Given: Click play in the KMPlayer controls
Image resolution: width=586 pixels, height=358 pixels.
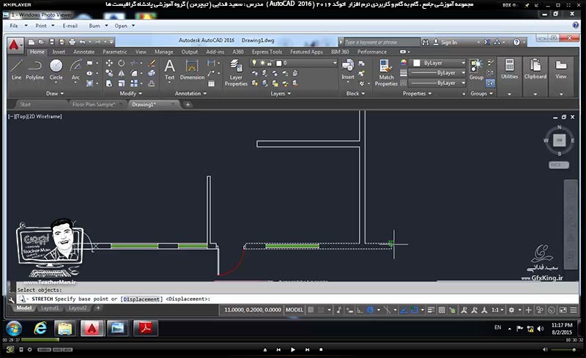Looking at the screenshot, I should (x=292, y=350).
